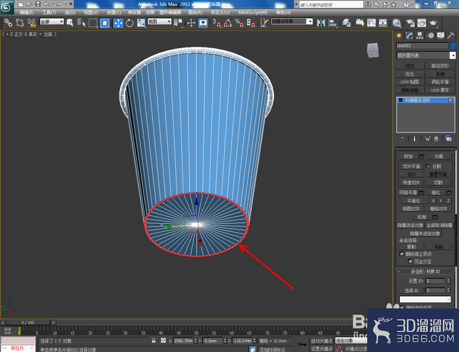Open the Quick Access toolbar dropdown arrow

click(x=71, y=4)
